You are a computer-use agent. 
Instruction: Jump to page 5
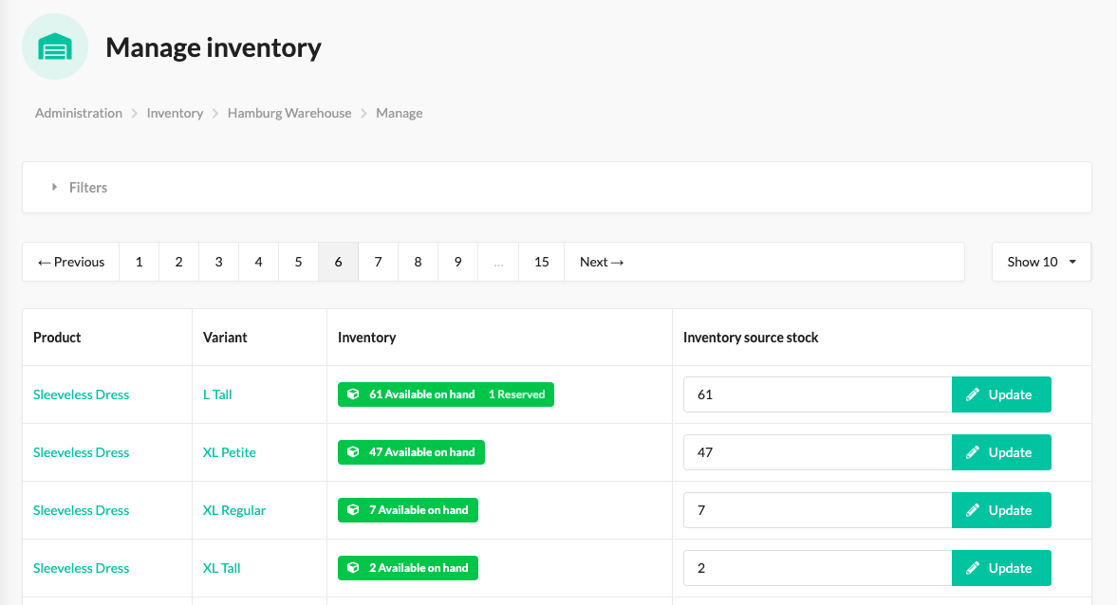299,262
